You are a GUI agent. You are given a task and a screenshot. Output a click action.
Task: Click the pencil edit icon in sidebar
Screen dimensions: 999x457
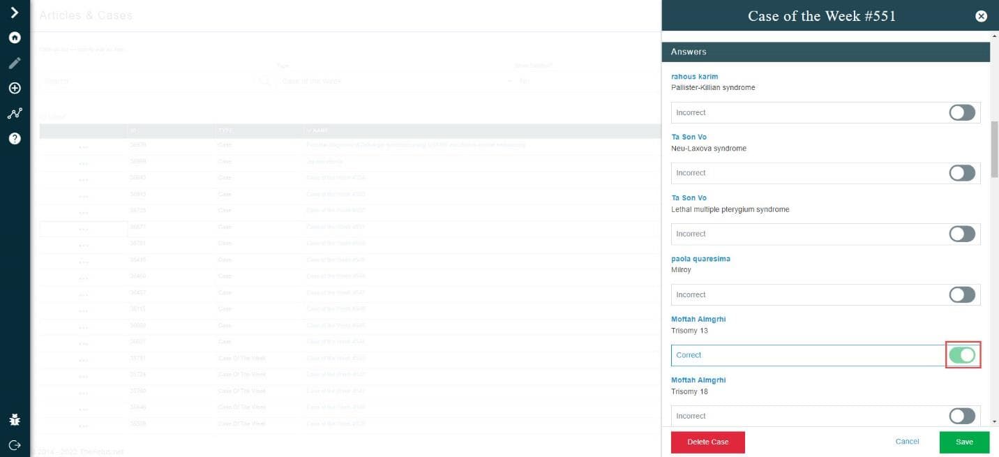15,63
